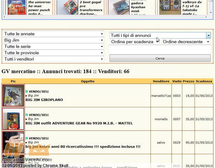
Task: Focus the search text field above Cerca
Action: point(160,50)
